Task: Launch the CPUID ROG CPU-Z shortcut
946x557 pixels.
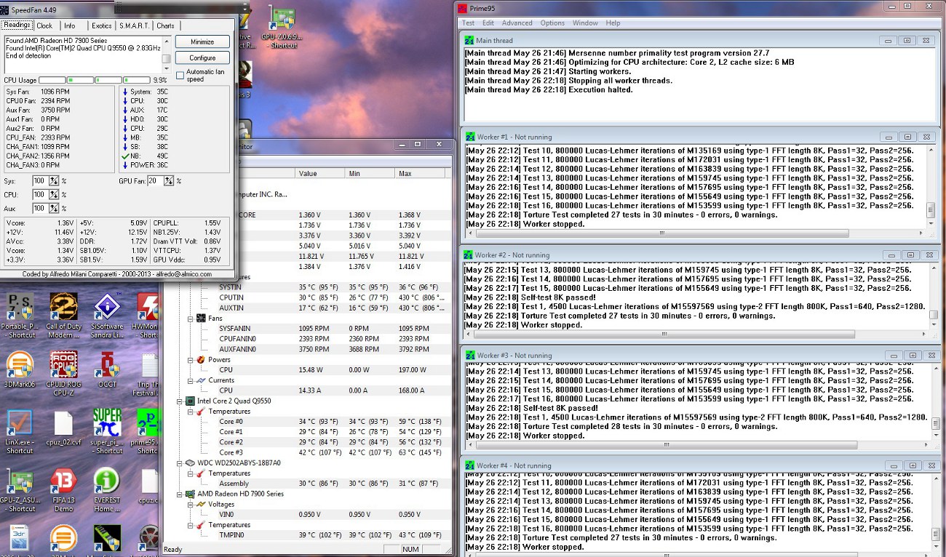Action: tap(64, 364)
